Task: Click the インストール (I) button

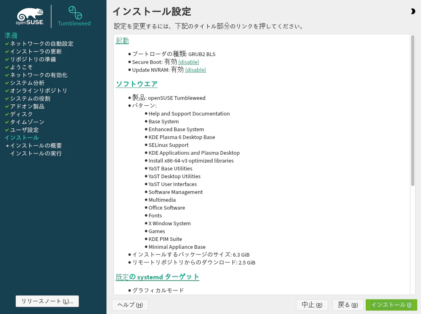Action: click(391, 305)
